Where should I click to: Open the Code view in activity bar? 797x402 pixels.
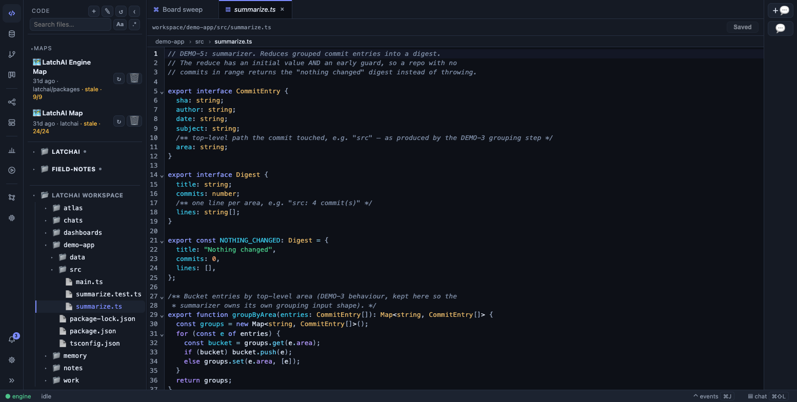click(x=12, y=13)
